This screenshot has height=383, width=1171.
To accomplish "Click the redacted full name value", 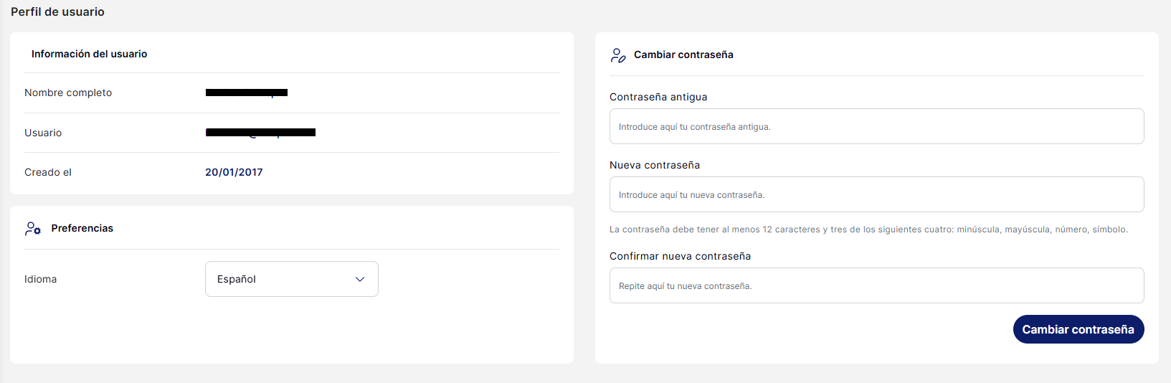I will [x=246, y=93].
